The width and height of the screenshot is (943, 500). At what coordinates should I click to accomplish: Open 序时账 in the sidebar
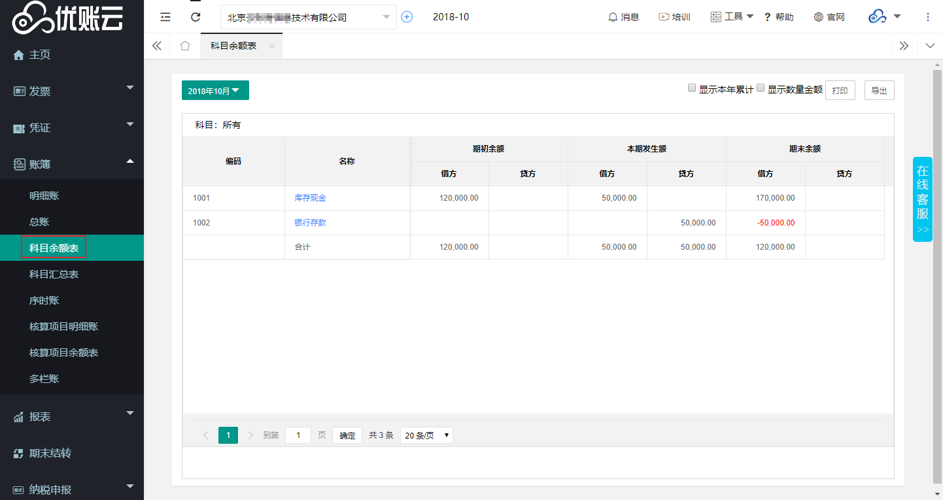coord(72,301)
